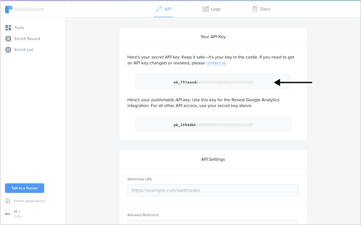Click the Switch applications label
361x225 pixels.
tap(29, 201)
